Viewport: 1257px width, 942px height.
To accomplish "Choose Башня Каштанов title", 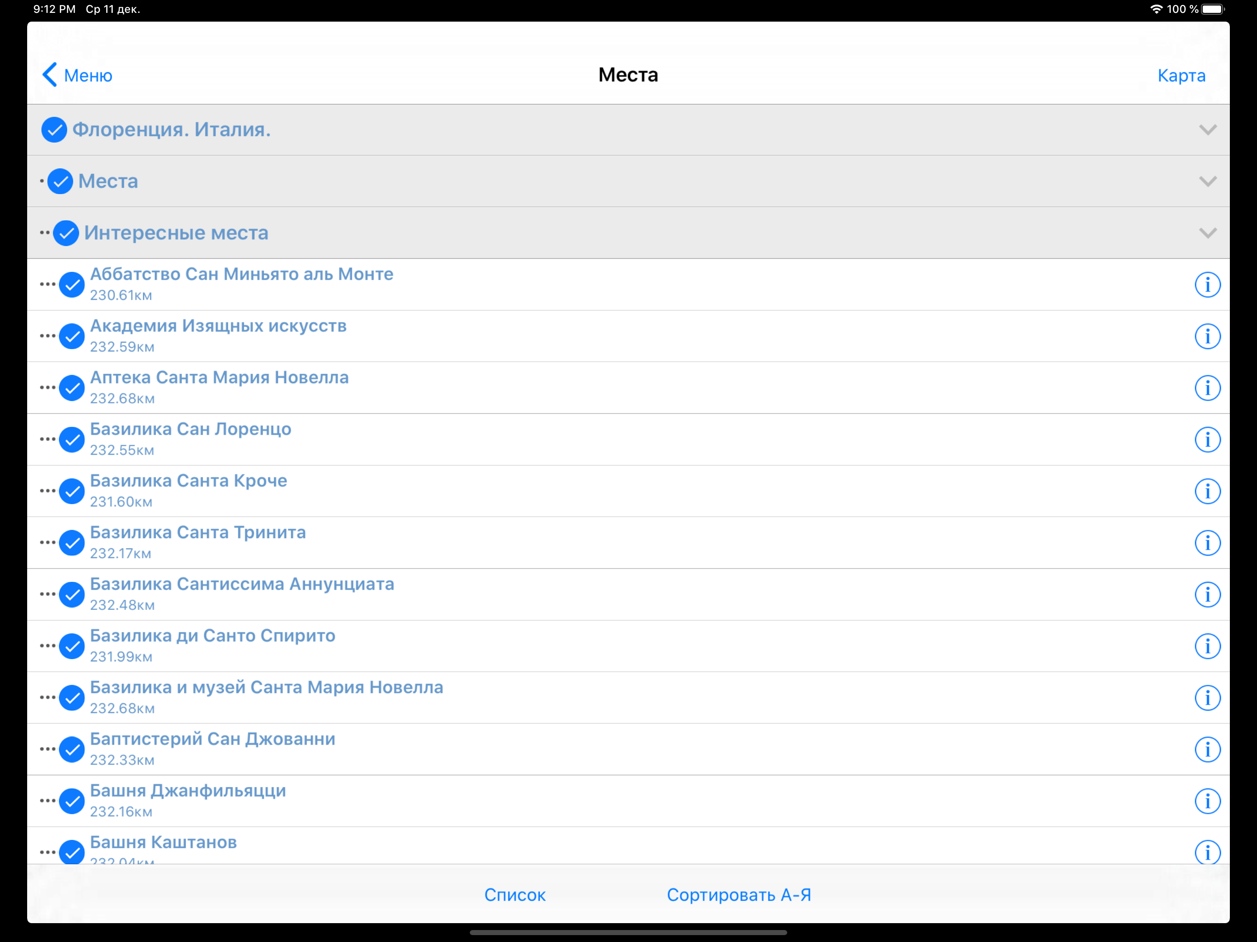I will point(164,843).
